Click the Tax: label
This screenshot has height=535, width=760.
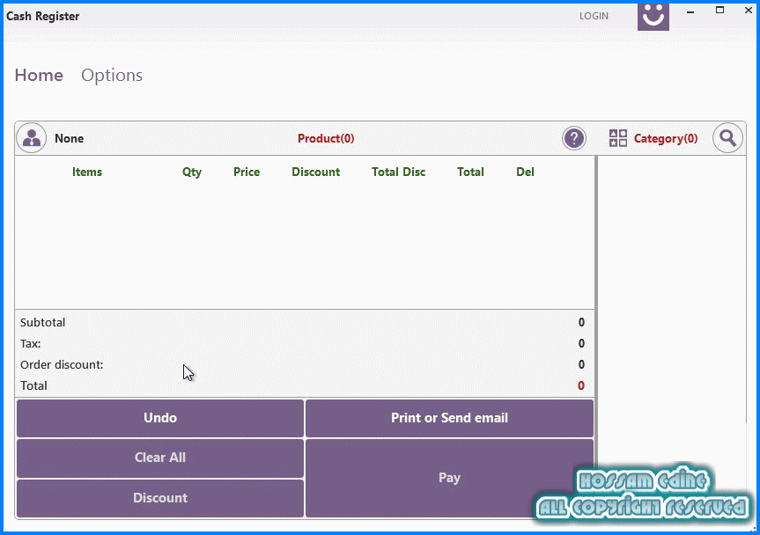pyautogui.click(x=31, y=344)
